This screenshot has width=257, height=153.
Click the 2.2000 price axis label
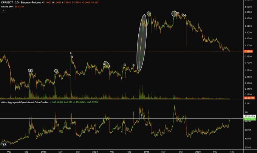click(x=248, y=26)
